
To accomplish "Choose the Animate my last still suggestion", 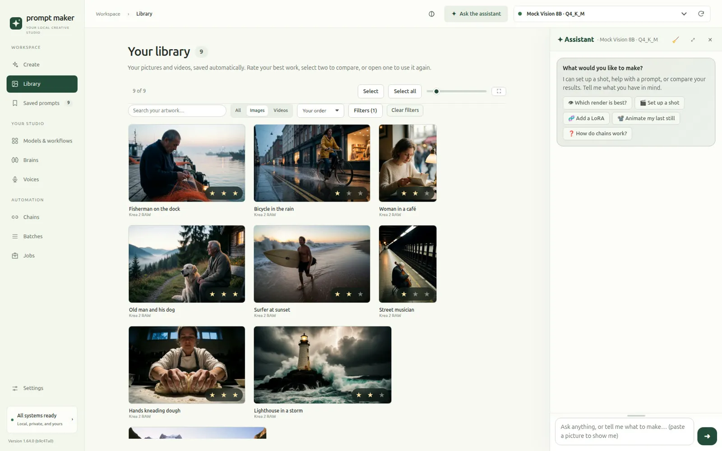I will click(646, 118).
